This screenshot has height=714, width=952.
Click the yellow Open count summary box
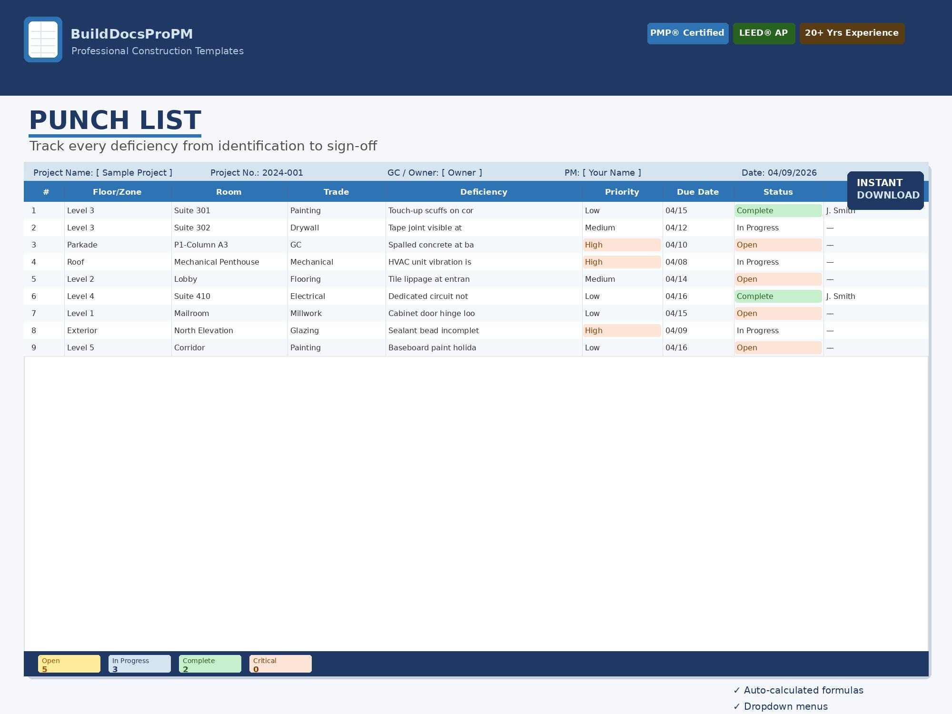pyautogui.click(x=69, y=664)
